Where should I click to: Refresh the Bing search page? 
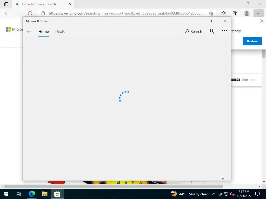tap(30, 13)
